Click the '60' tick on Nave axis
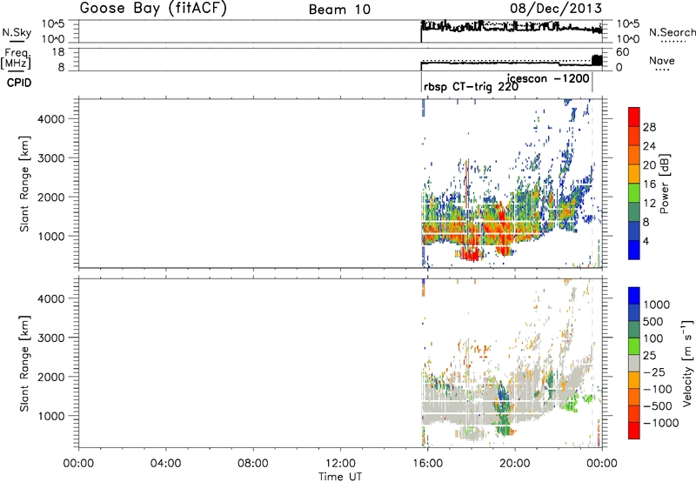 coord(623,52)
